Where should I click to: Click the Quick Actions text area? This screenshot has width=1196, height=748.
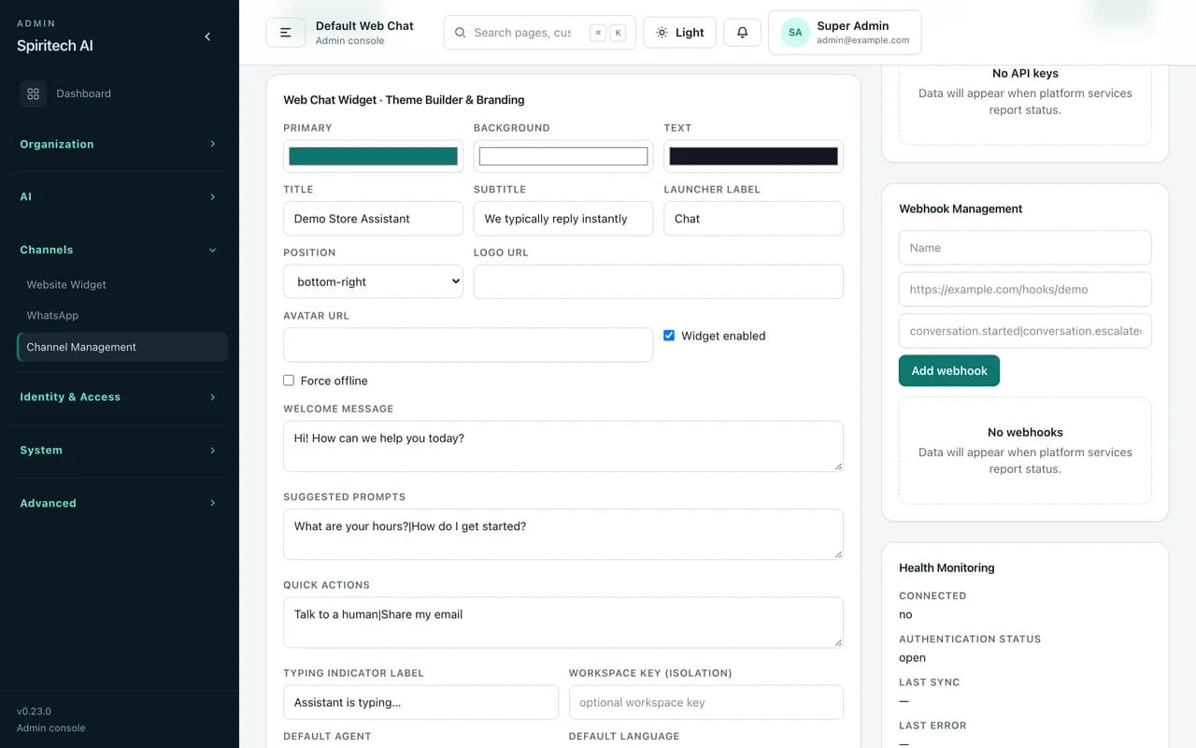[x=563, y=622]
